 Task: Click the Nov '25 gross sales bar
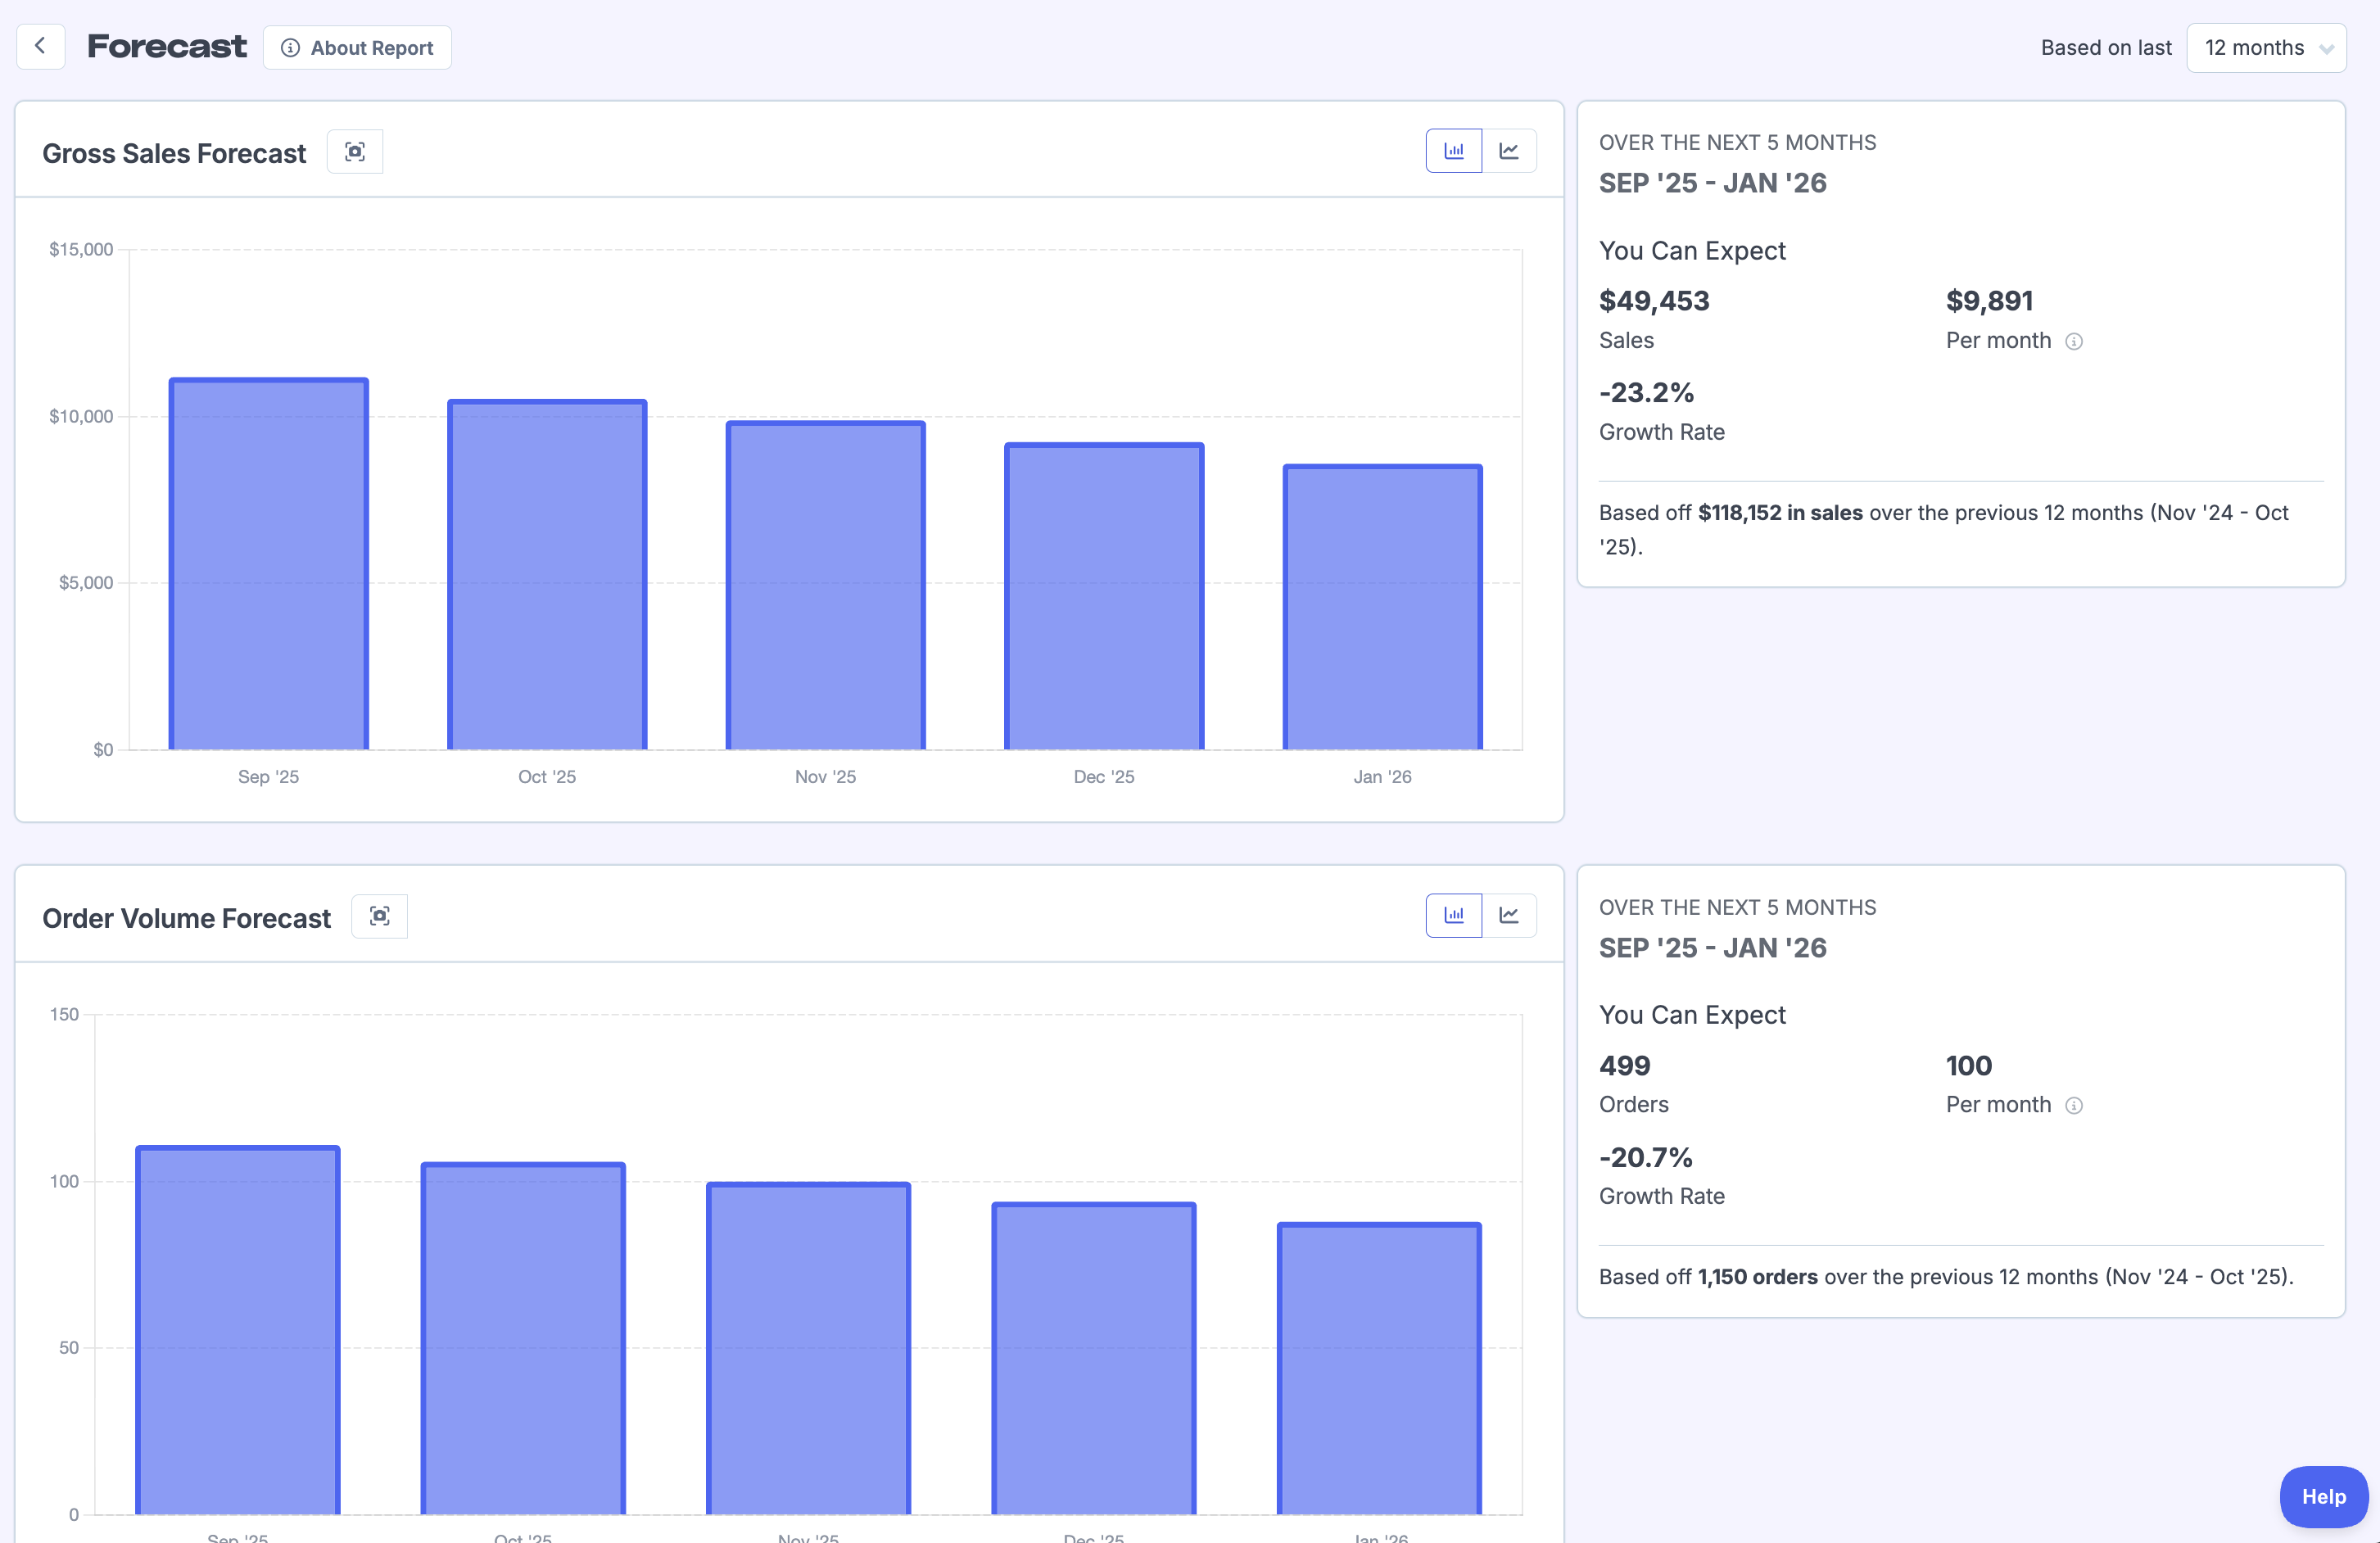(825, 586)
